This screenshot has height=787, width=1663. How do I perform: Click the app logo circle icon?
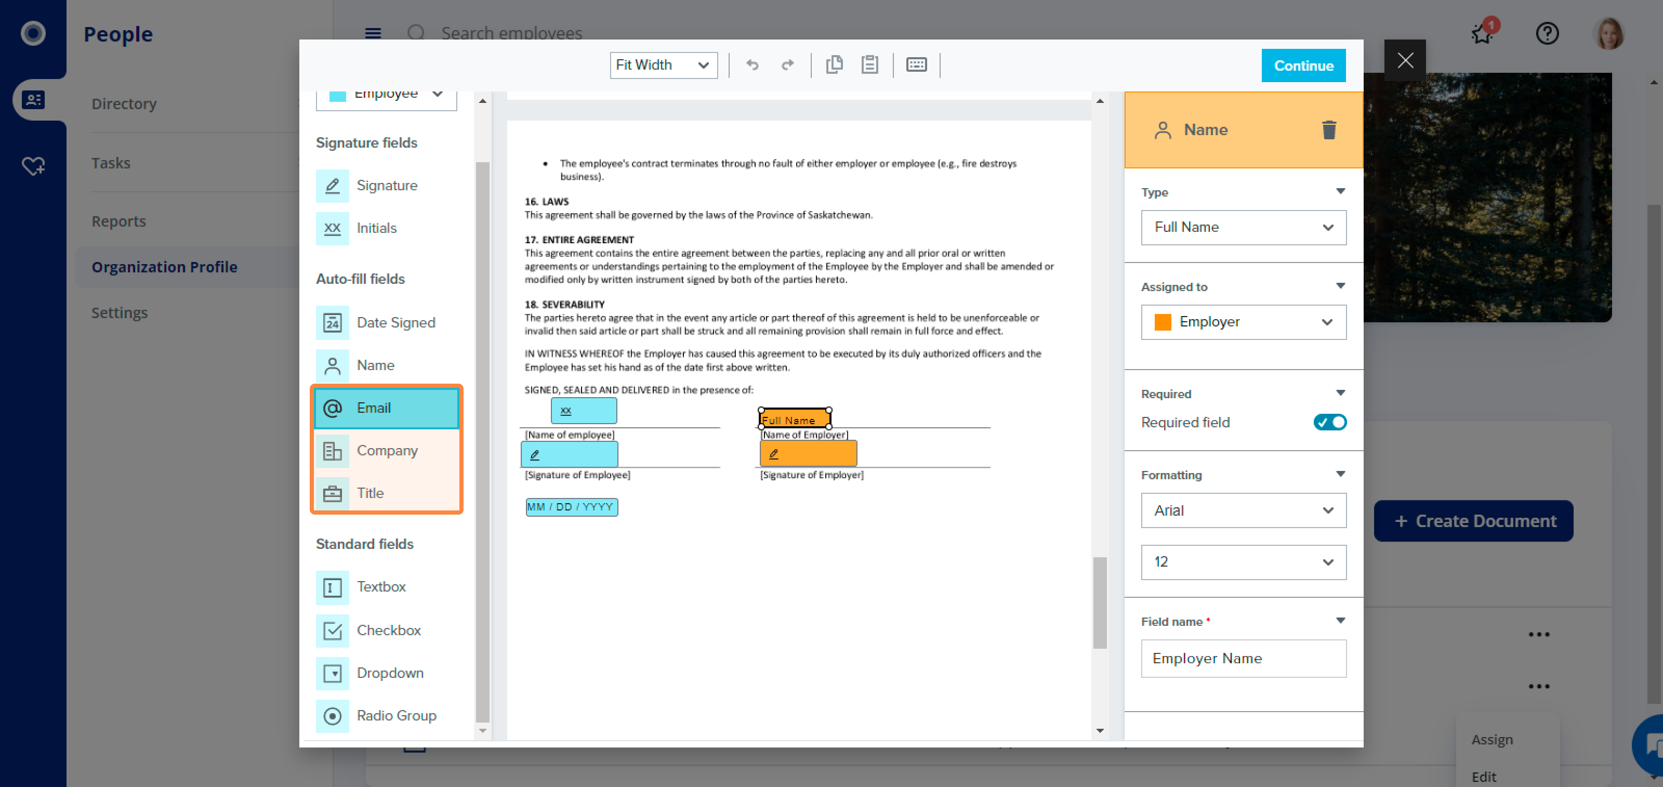(x=33, y=33)
